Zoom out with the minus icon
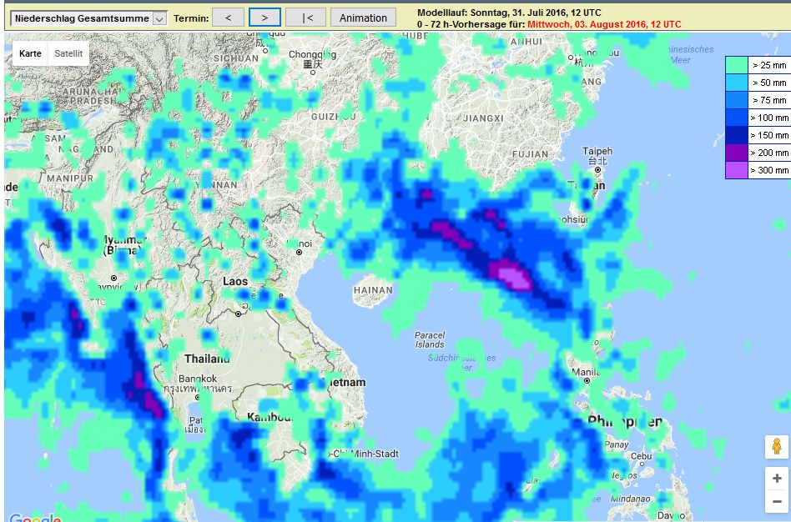The image size is (791, 522). (x=777, y=501)
